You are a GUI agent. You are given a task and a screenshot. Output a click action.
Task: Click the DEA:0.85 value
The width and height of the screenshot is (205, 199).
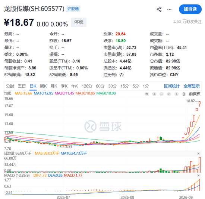pos(55,175)
